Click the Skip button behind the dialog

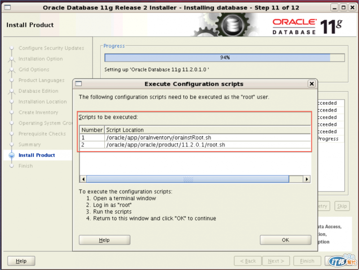(x=342, y=206)
